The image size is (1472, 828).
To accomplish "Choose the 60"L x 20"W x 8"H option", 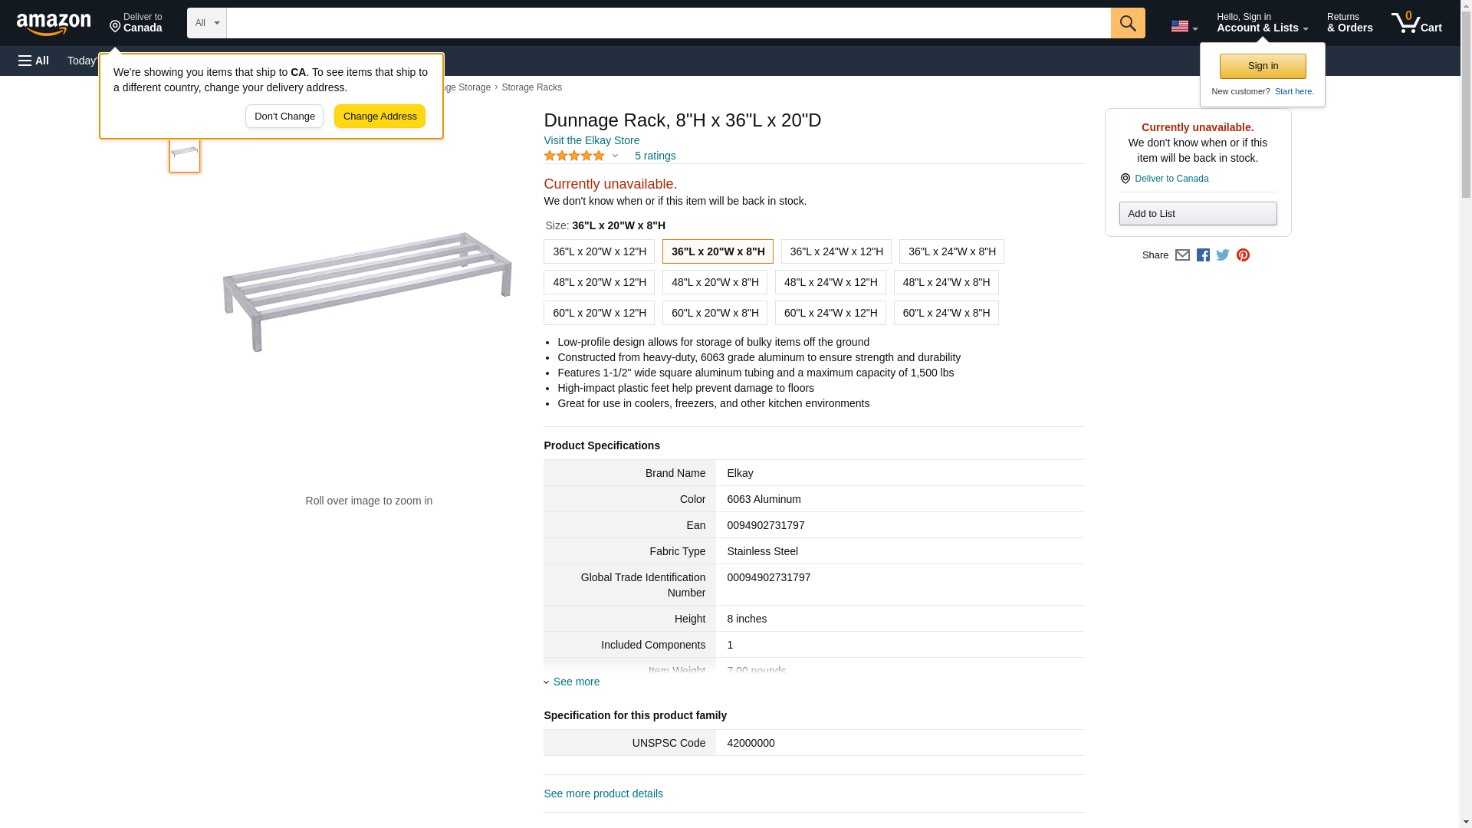I will (x=715, y=313).
